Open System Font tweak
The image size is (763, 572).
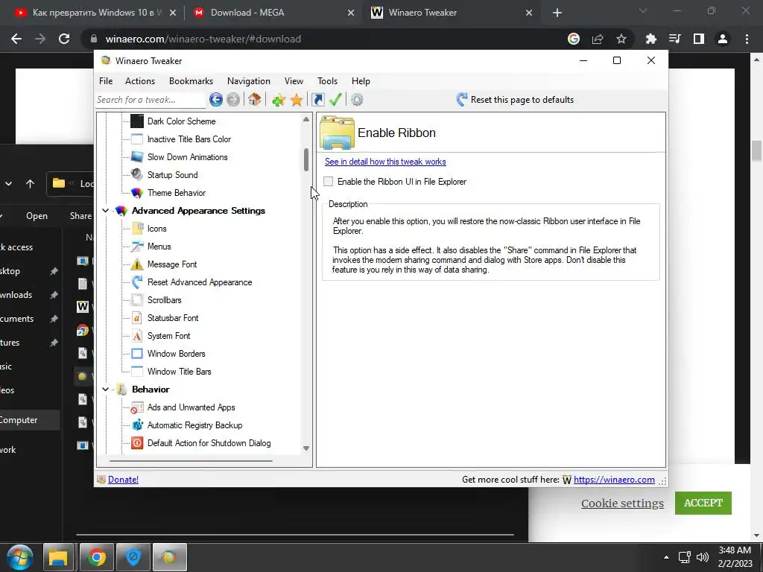tap(168, 336)
